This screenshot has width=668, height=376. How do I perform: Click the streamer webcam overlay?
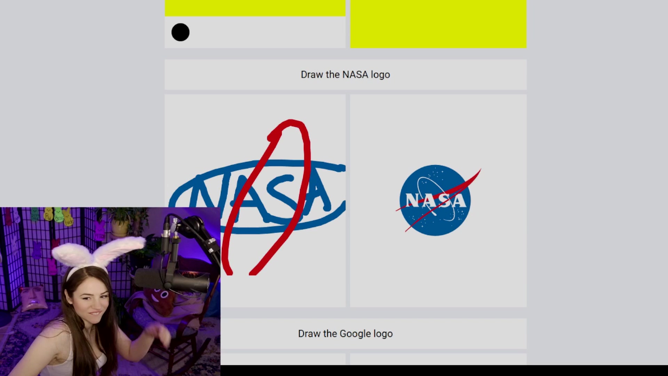(x=110, y=291)
